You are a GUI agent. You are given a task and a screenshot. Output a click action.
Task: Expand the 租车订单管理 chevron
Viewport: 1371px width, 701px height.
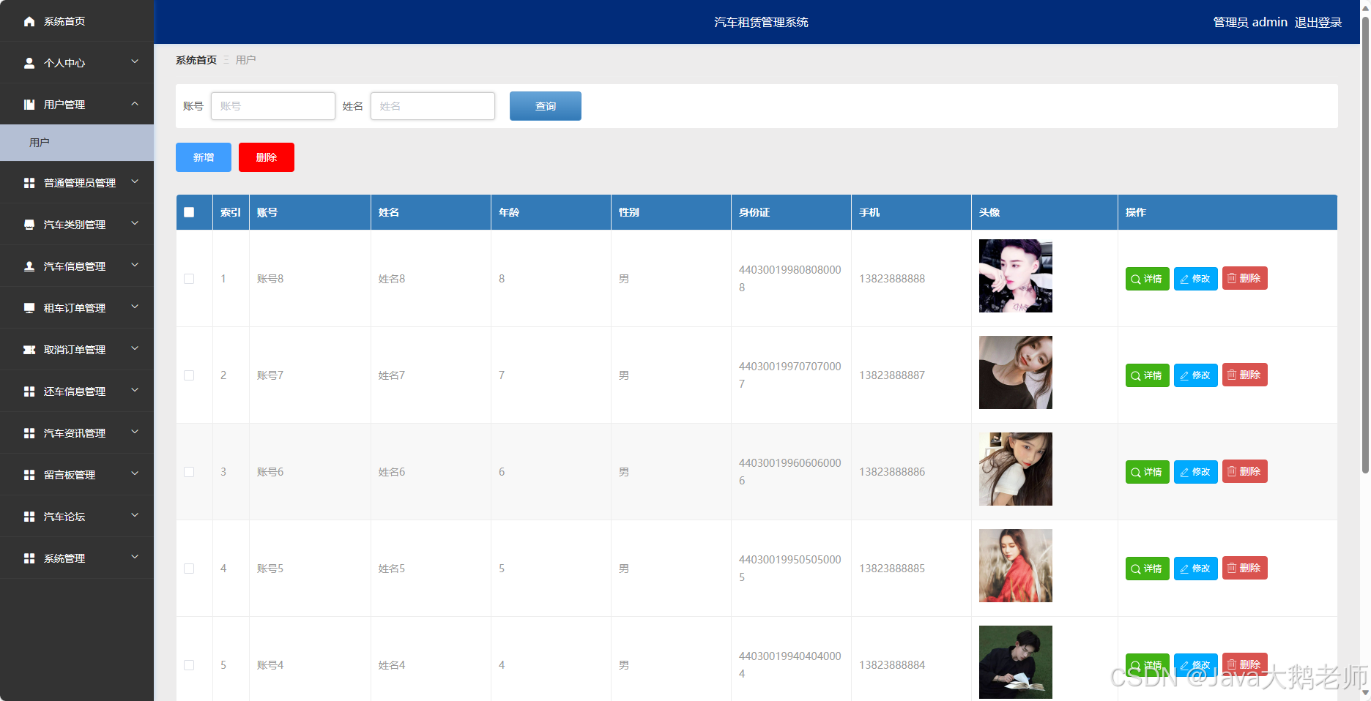coord(135,307)
